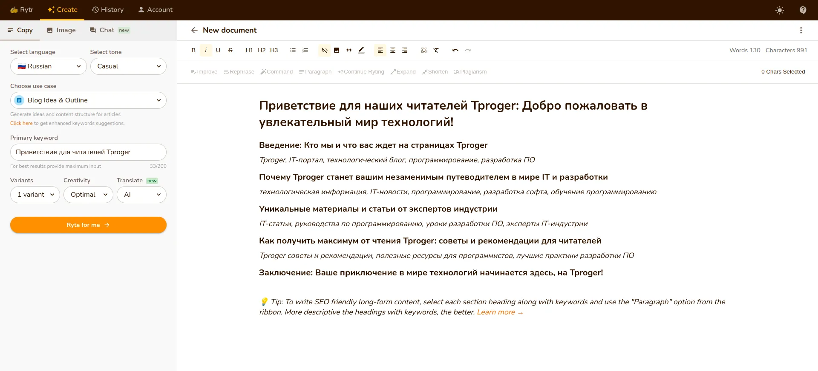Toggle light/dark theme sun icon
Screen dimensions: 818x371
(x=780, y=10)
